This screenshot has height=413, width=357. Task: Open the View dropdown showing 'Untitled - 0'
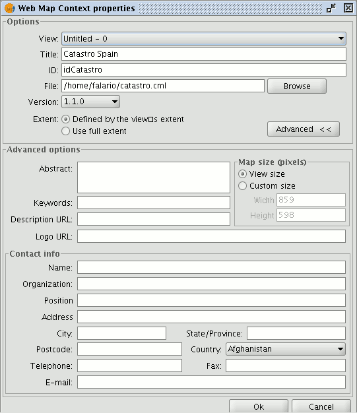click(204, 39)
